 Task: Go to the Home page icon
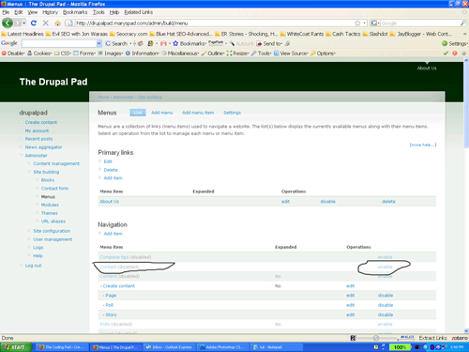(x=57, y=23)
